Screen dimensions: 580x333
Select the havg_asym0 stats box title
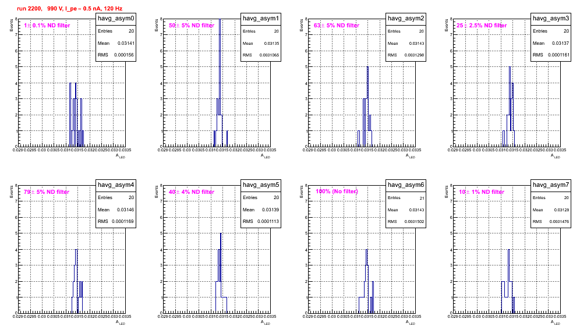pos(116,18)
